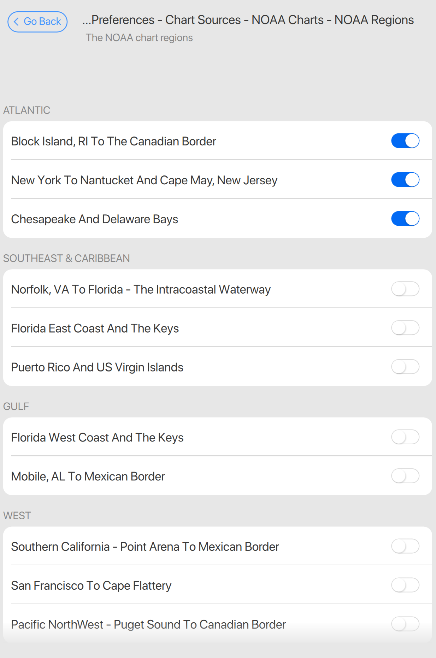Disable Block Island, RI To Canadian Border toggle
The height and width of the screenshot is (658, 436).
click(405, 141)
